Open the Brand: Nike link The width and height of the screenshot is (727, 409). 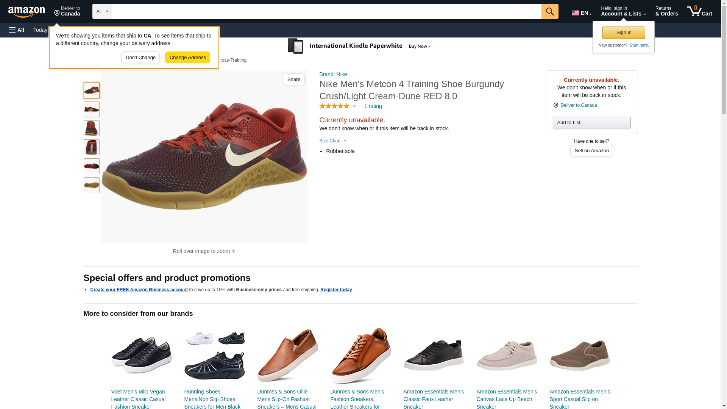click(333, 74)
